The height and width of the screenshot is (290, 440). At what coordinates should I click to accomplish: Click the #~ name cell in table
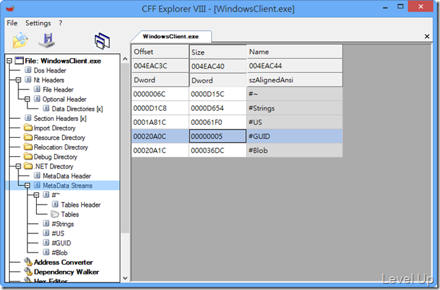click(x=294, y=94)
